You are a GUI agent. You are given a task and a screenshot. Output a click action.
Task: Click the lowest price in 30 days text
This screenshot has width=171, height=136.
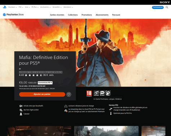coord(37,89)
